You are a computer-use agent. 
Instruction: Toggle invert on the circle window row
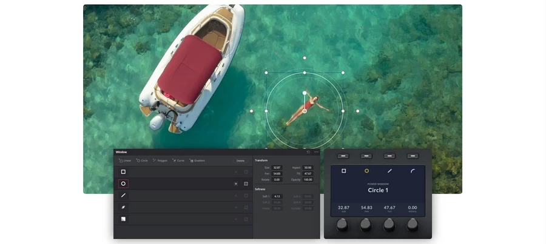point(236,183)
